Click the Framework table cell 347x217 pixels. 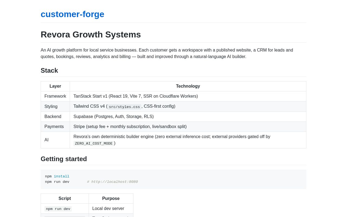click(55, 96)
